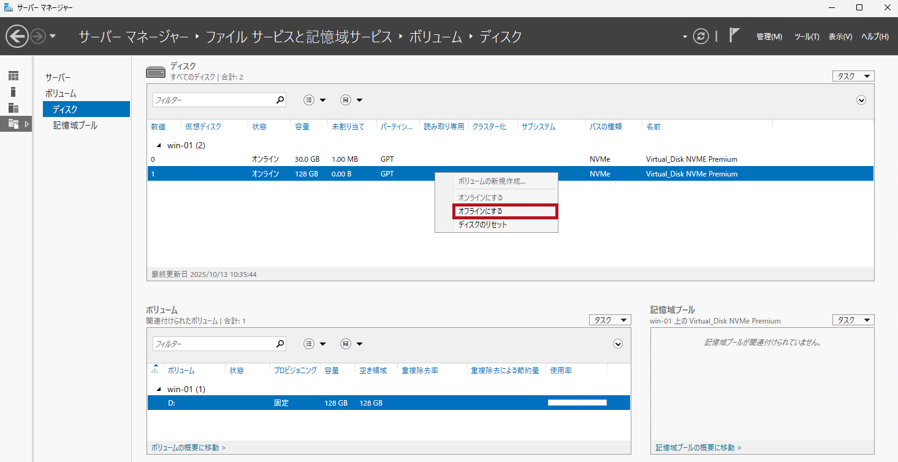Open the 管理(M) menu

click(x=769, y=37)
